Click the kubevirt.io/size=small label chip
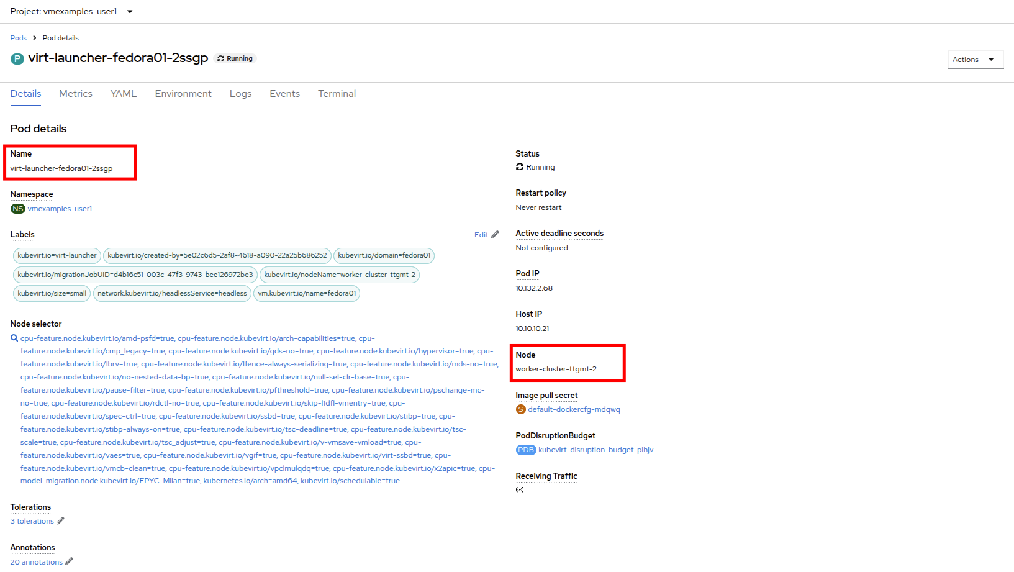 (52, 293)
